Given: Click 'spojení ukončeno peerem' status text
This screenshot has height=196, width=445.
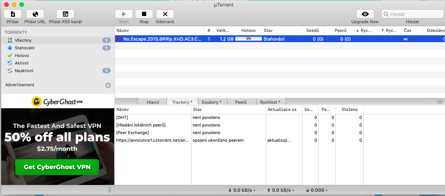Looking at the screenshot, I should pyautogui.click(x=218, y=140).
